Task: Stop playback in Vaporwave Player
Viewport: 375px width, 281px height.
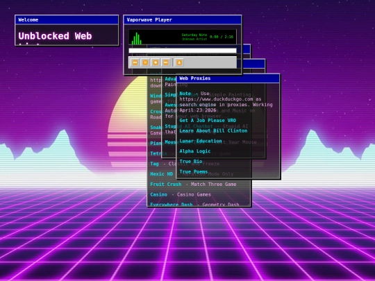Action: coord(156,62)
